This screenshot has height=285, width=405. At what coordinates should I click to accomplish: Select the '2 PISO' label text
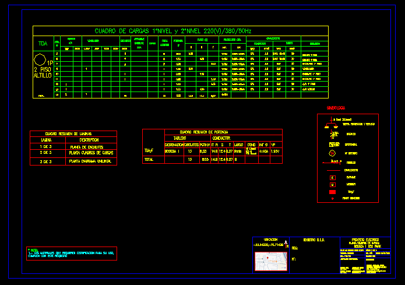click(x=43, y=70)
